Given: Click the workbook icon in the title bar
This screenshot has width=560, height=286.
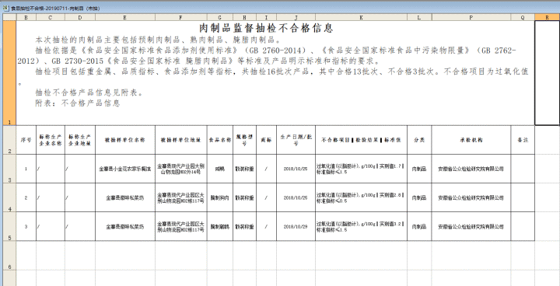Looking at the screenshot, I should (x=5, y=8).
